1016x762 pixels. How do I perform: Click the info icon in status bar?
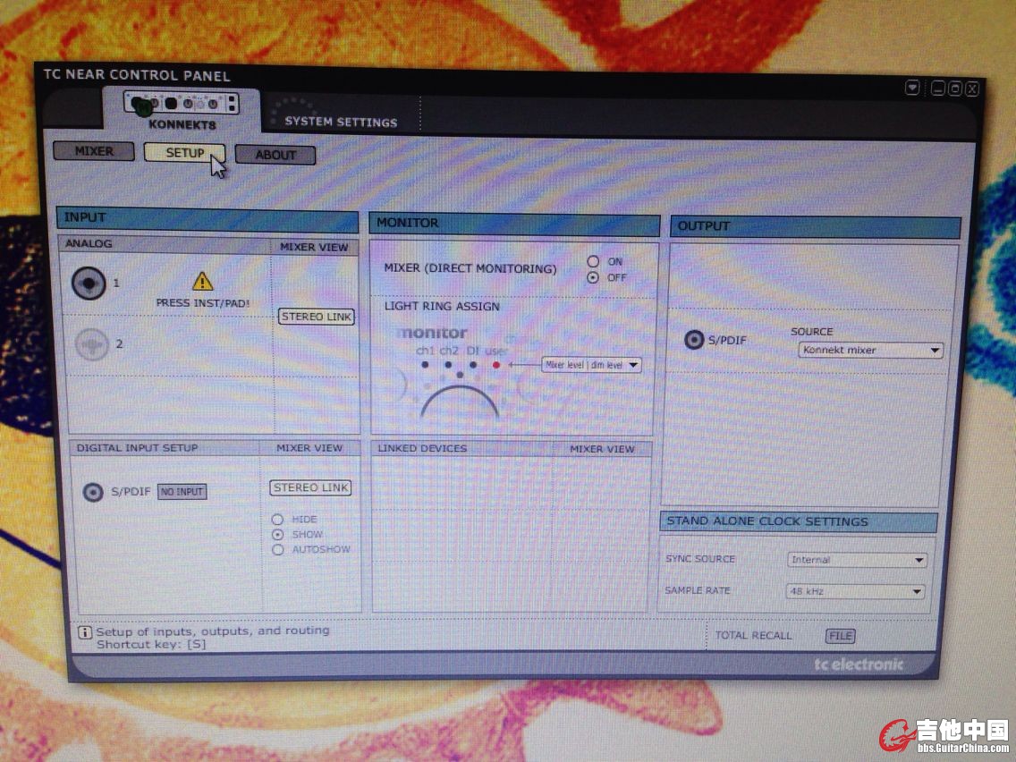85,631
